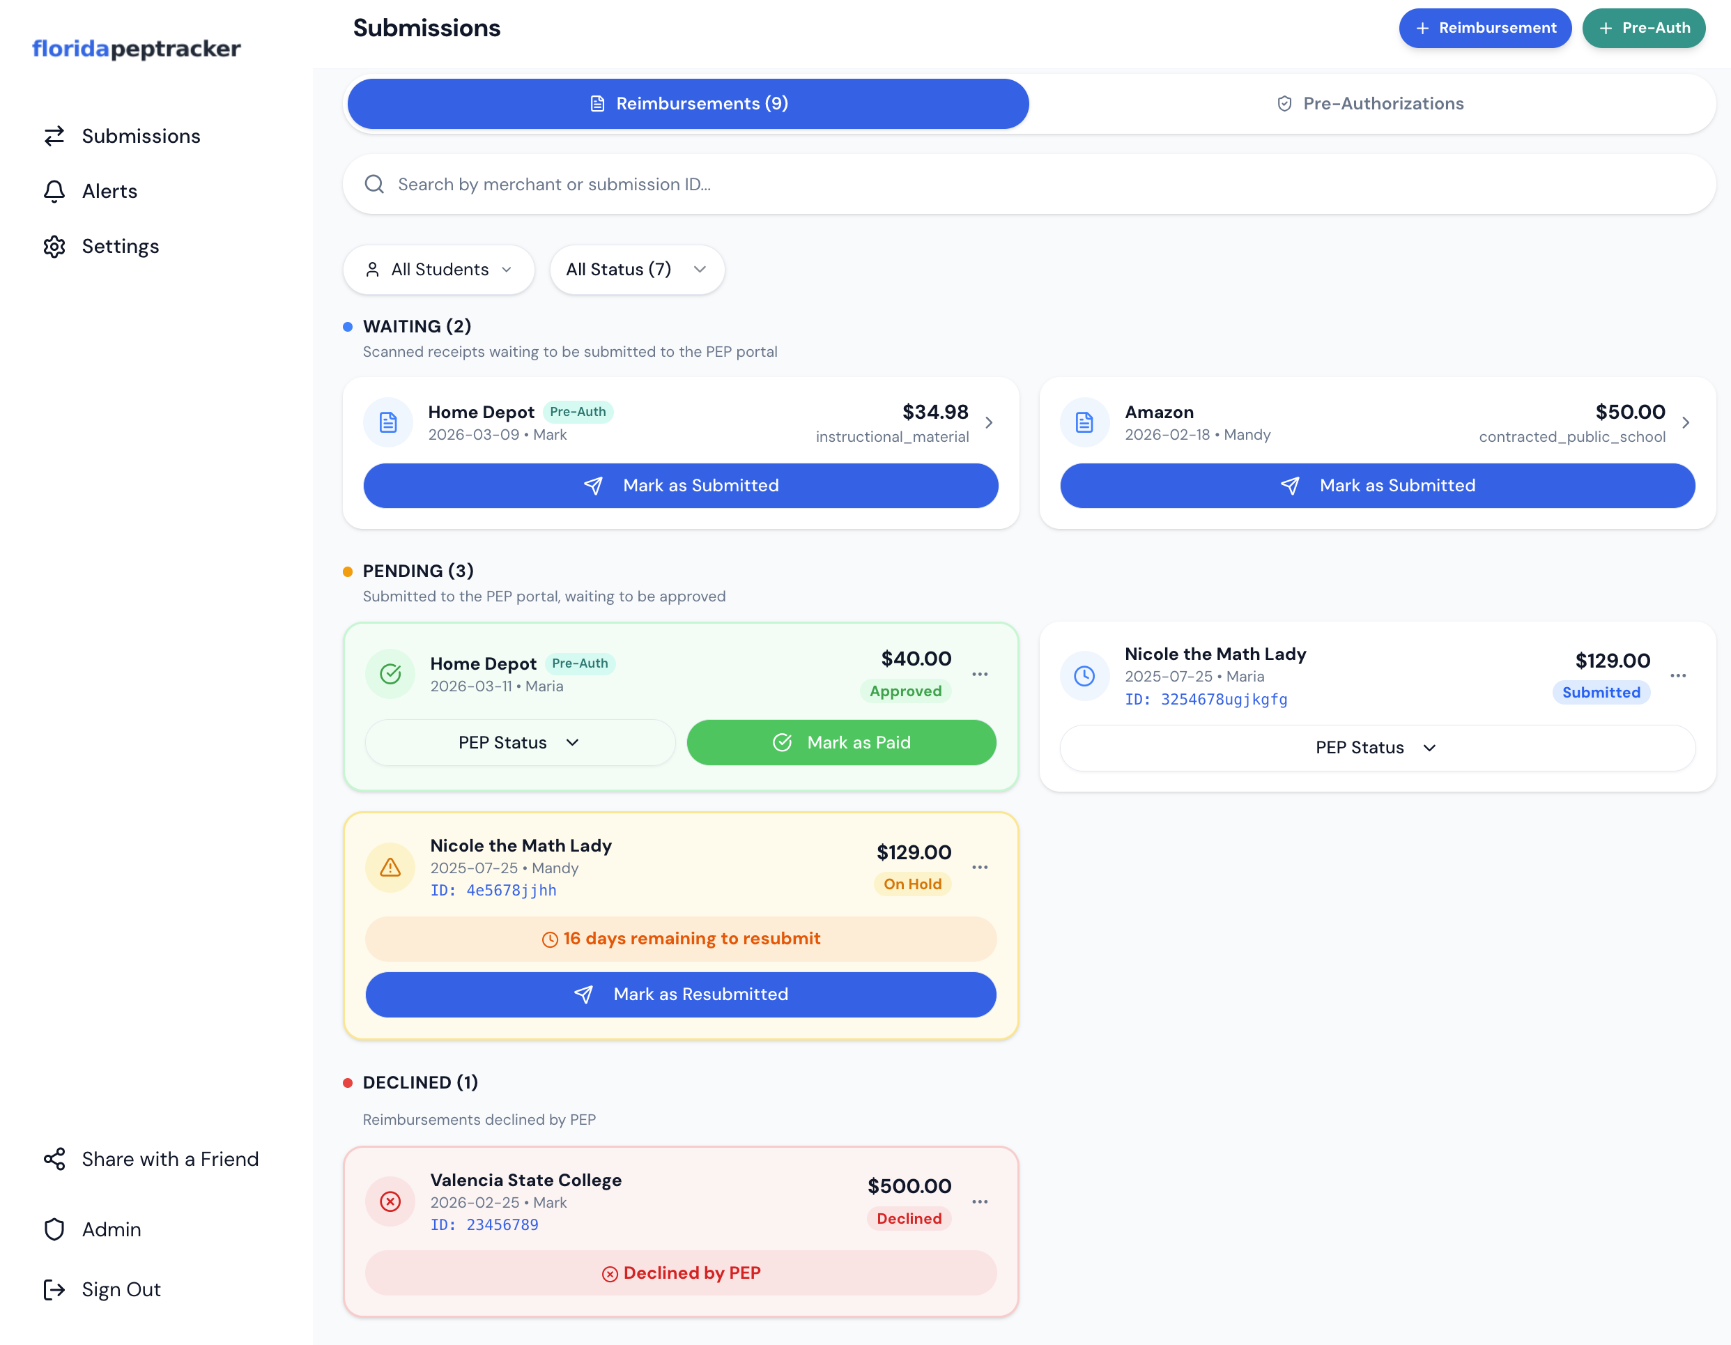Expand the All Students filter dropdown

(x=439, y=270)
